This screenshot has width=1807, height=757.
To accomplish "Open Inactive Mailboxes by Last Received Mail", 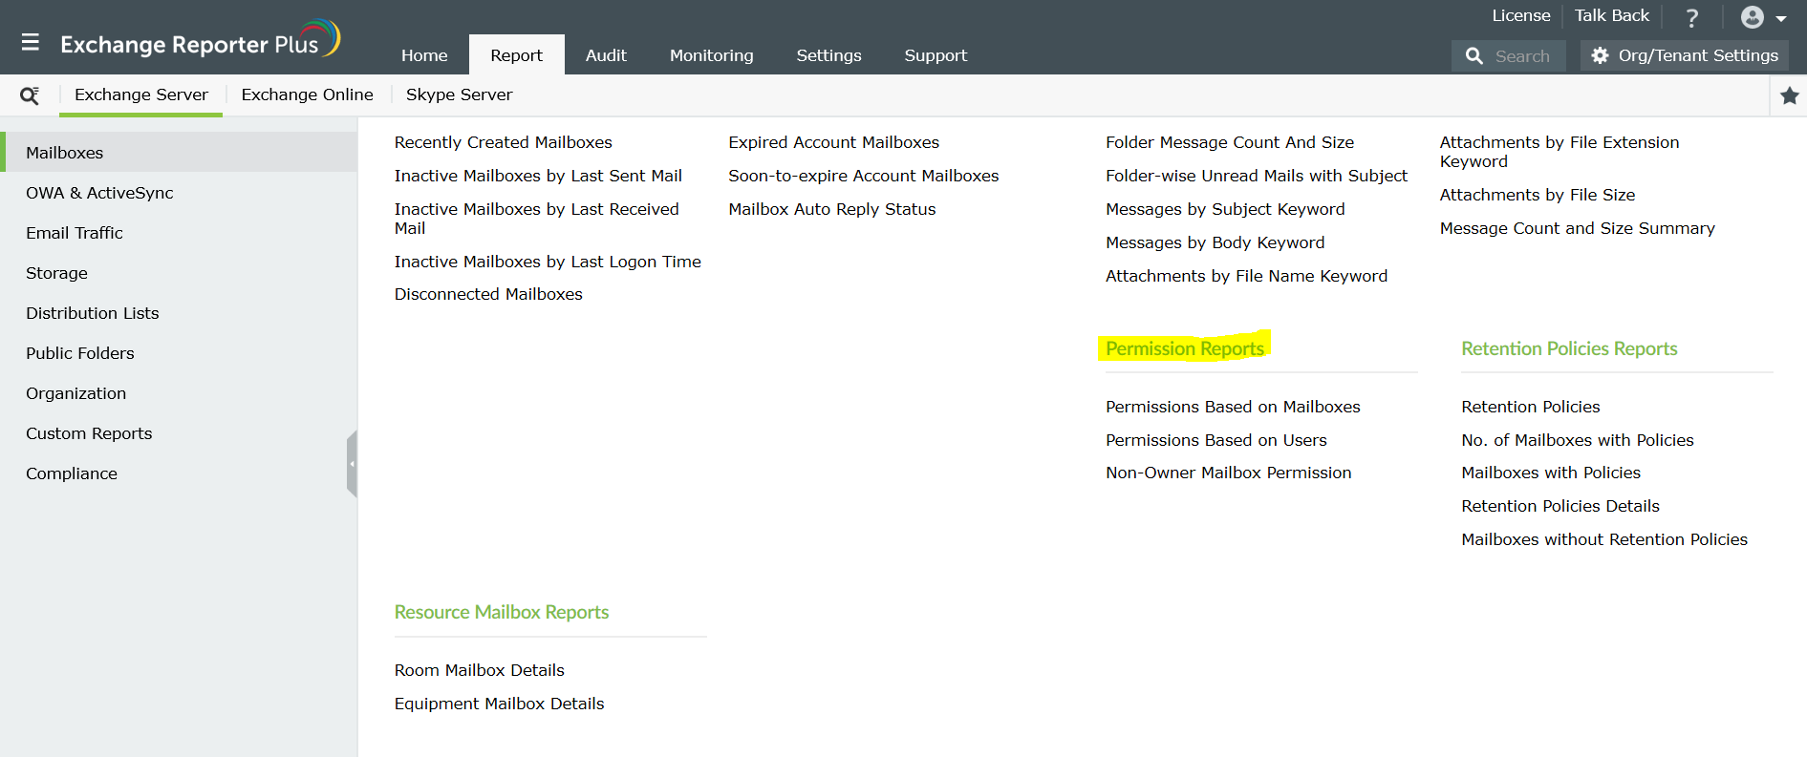I will point(537,219).
